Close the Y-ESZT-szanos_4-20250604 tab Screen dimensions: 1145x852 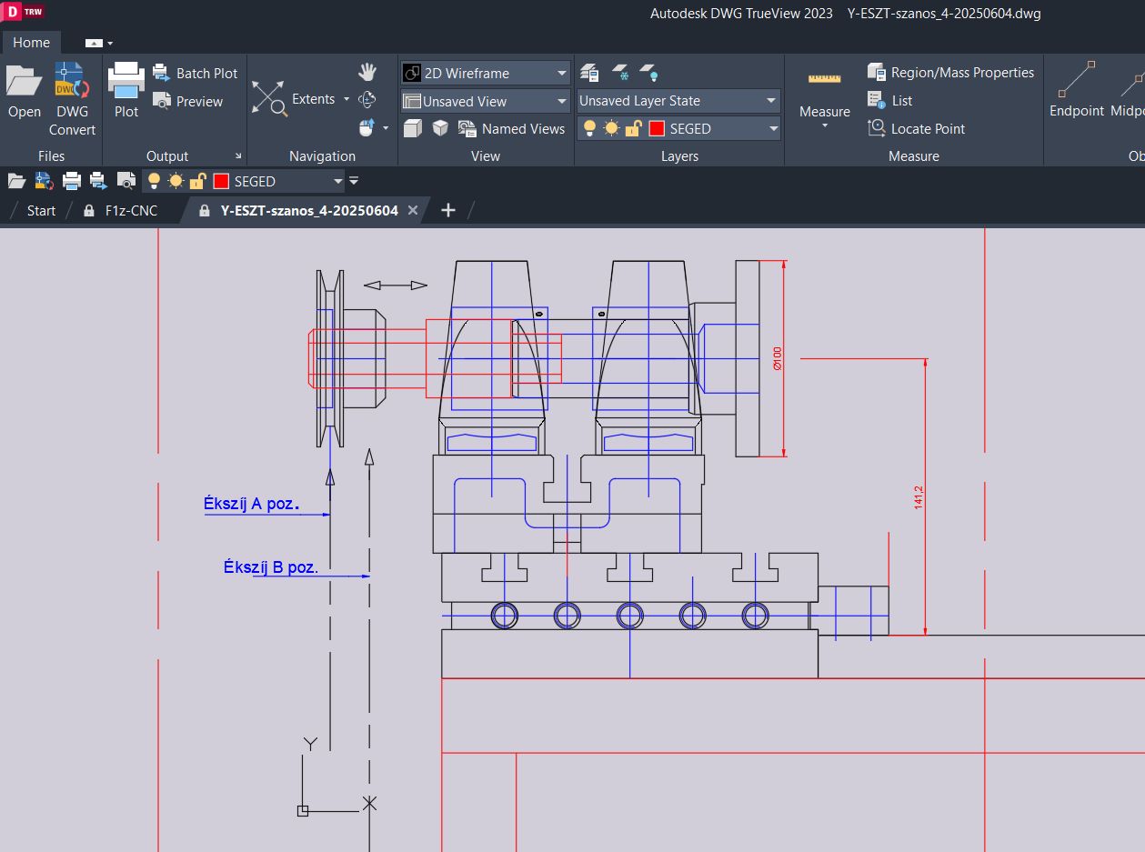coord(413,210)
